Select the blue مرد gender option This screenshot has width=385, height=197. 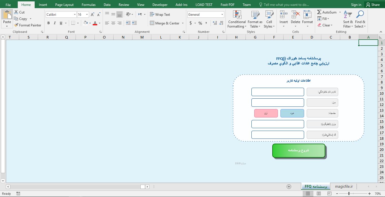[x=292, y=113]
